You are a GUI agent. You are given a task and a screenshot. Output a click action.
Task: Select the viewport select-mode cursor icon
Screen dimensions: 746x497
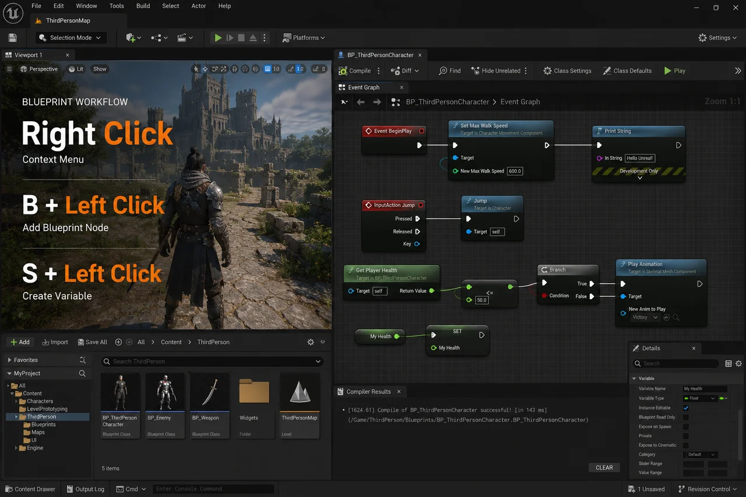[x=196, y=69]
